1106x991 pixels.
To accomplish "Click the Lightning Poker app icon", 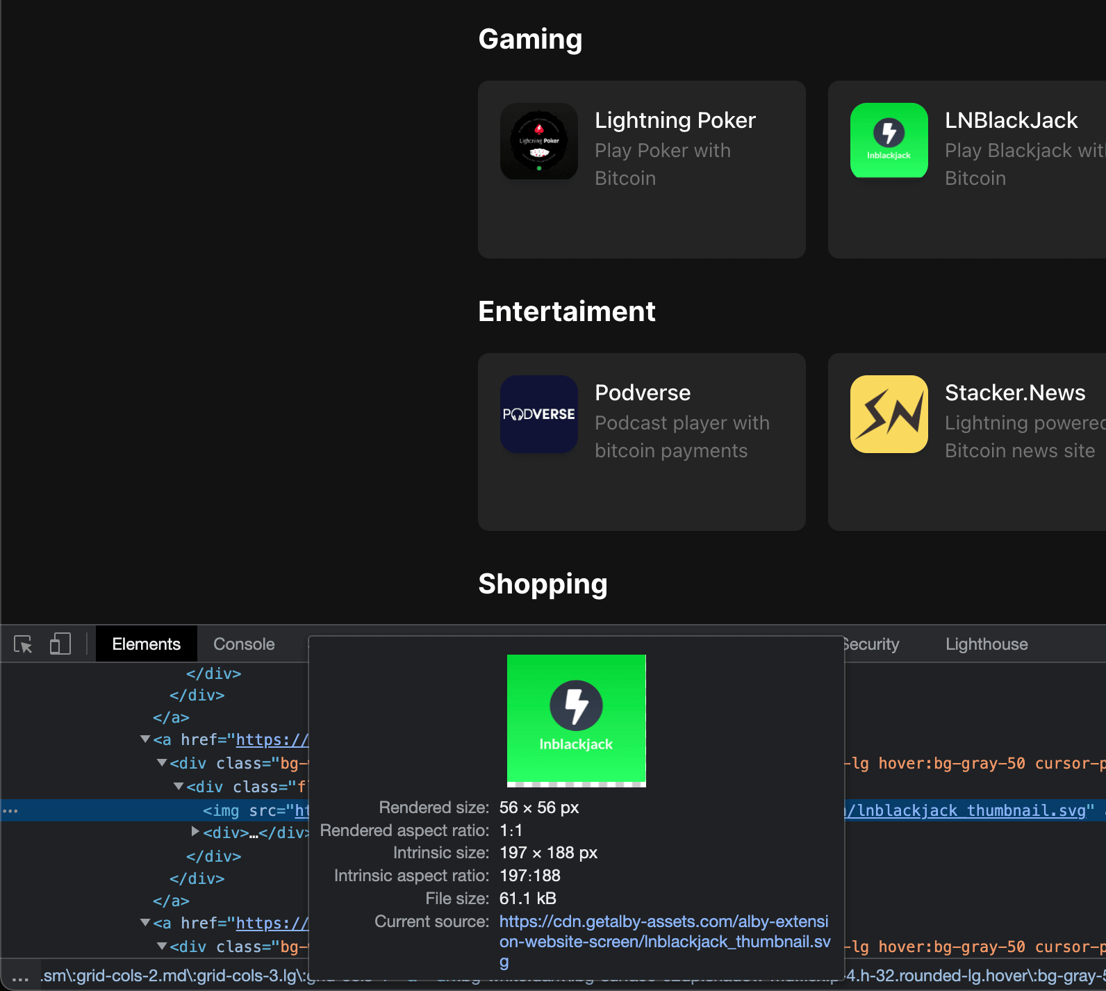I will 539,142.
